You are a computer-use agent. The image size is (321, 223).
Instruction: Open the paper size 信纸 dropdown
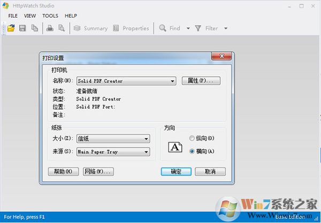[x=113, y=139]
